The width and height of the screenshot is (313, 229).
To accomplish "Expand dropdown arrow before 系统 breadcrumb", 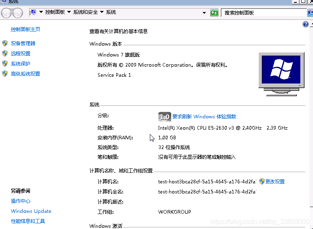I will tap(102, 12).
